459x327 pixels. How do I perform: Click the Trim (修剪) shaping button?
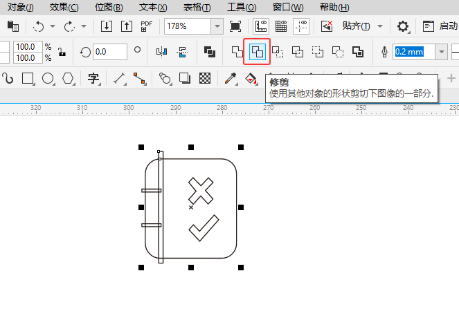click(257, 52)
